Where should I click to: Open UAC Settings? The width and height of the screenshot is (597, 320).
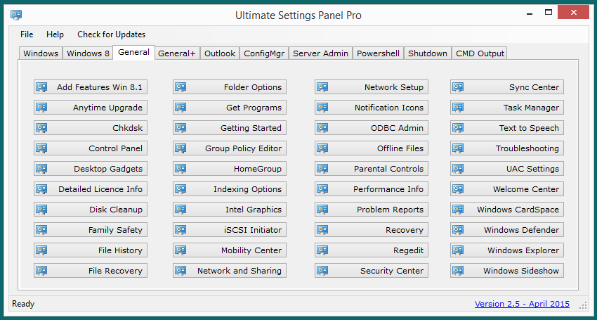point(507,169)
